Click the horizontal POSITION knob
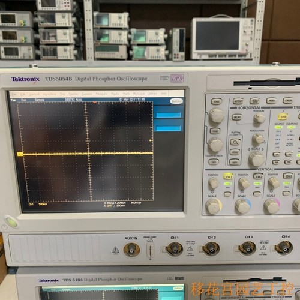 [x=259, y=119]
